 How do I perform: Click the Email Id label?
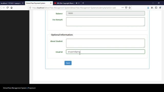coord(59,52)
